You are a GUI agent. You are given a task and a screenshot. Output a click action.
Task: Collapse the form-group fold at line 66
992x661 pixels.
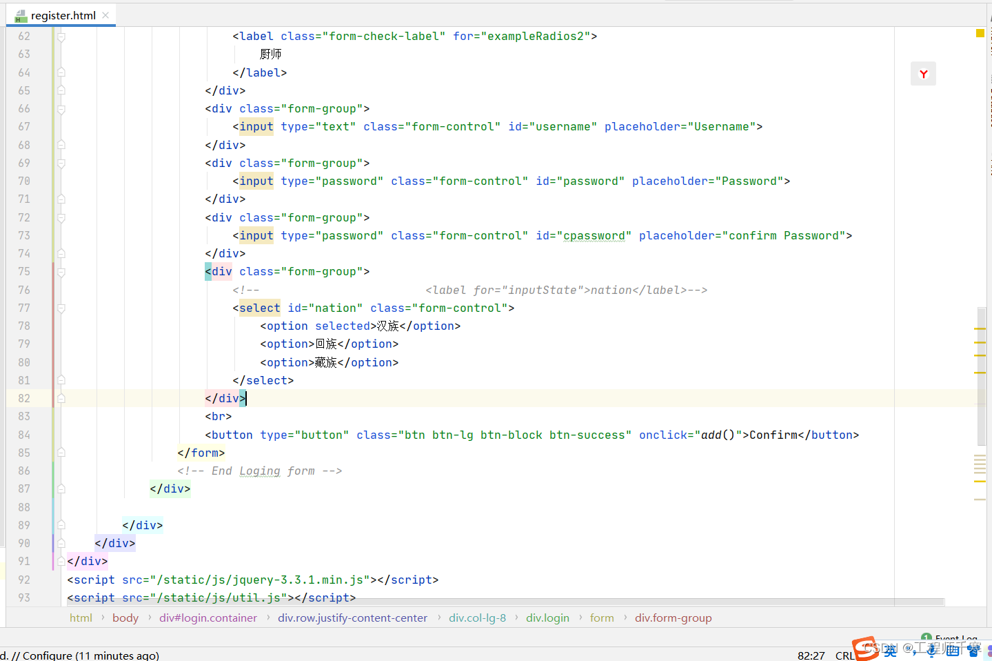(61, 108)
